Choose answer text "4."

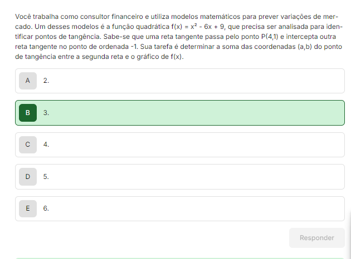point(46,145)
